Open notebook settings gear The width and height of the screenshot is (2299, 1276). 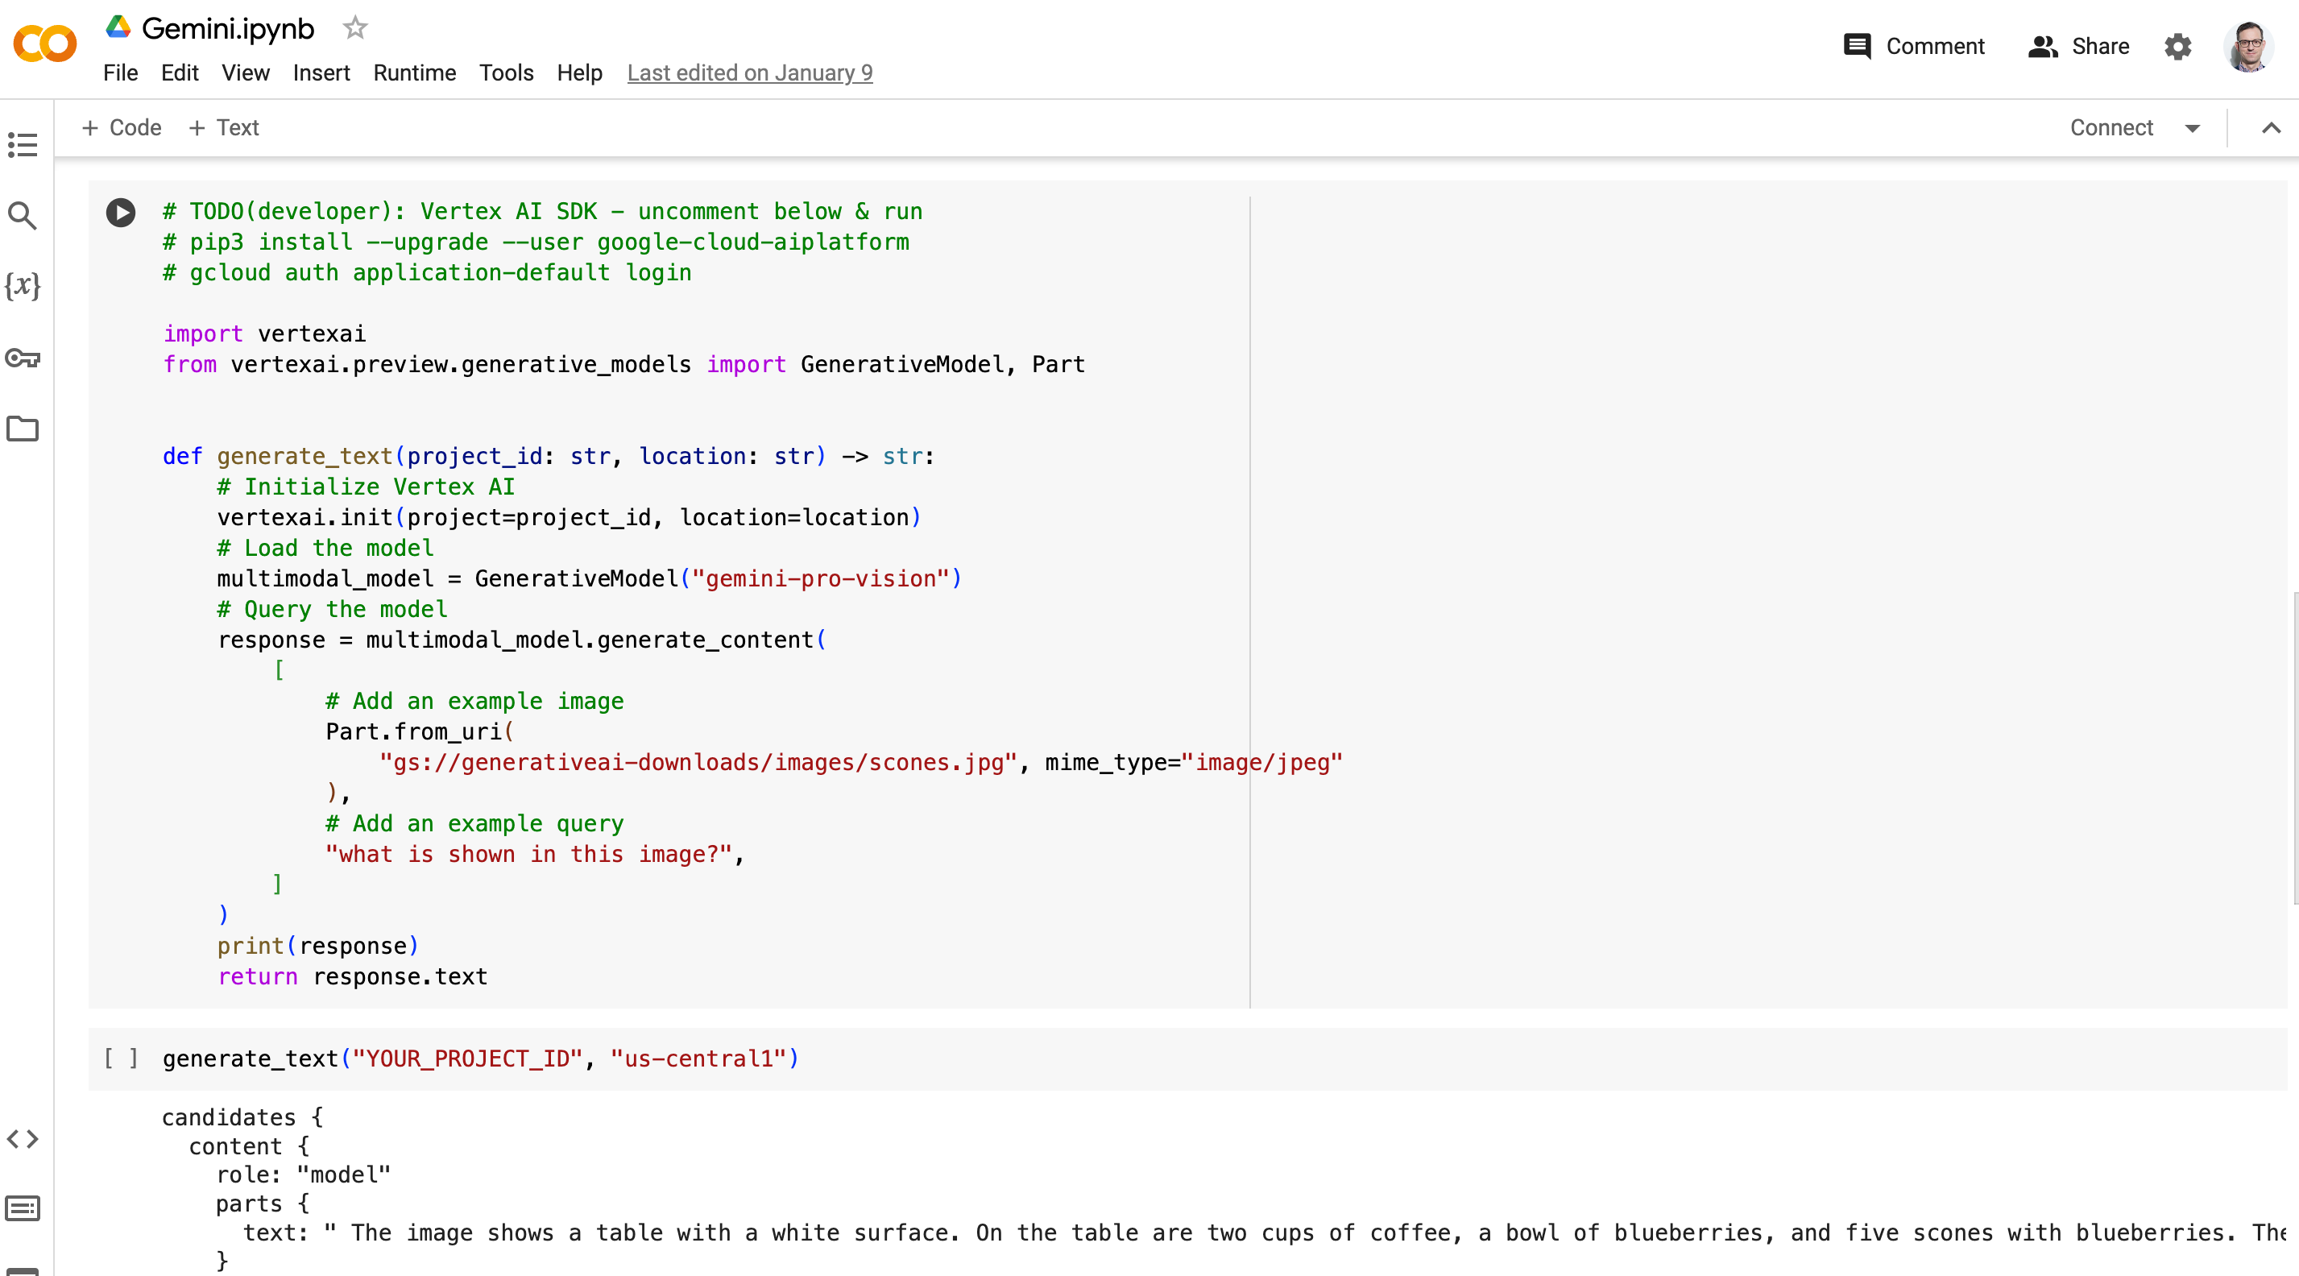point(2177,47)
